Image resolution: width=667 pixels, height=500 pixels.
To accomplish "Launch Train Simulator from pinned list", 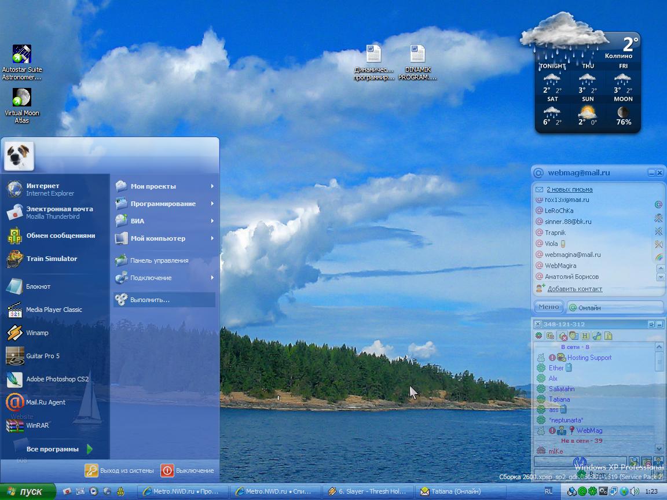I will (x=51, y=259).
